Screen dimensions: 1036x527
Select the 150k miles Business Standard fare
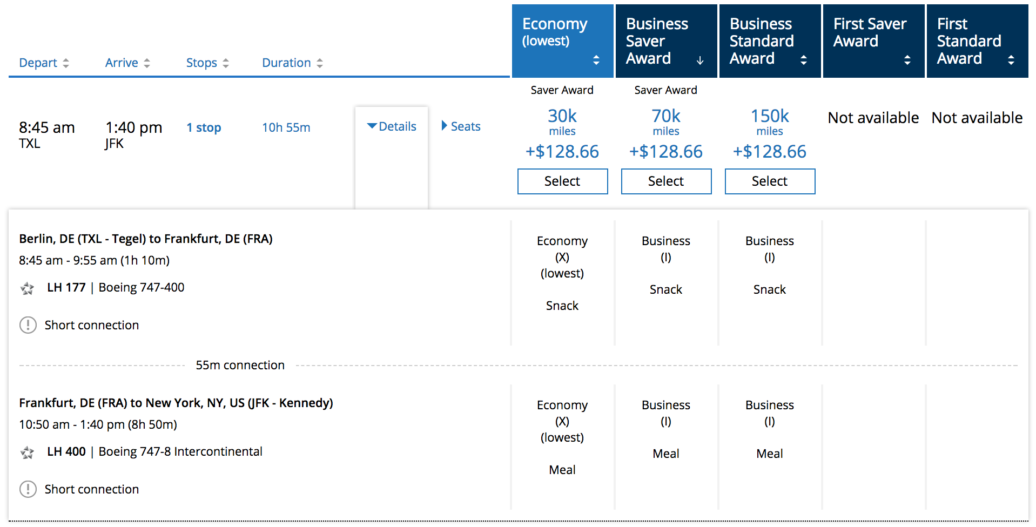click(770, 181)
